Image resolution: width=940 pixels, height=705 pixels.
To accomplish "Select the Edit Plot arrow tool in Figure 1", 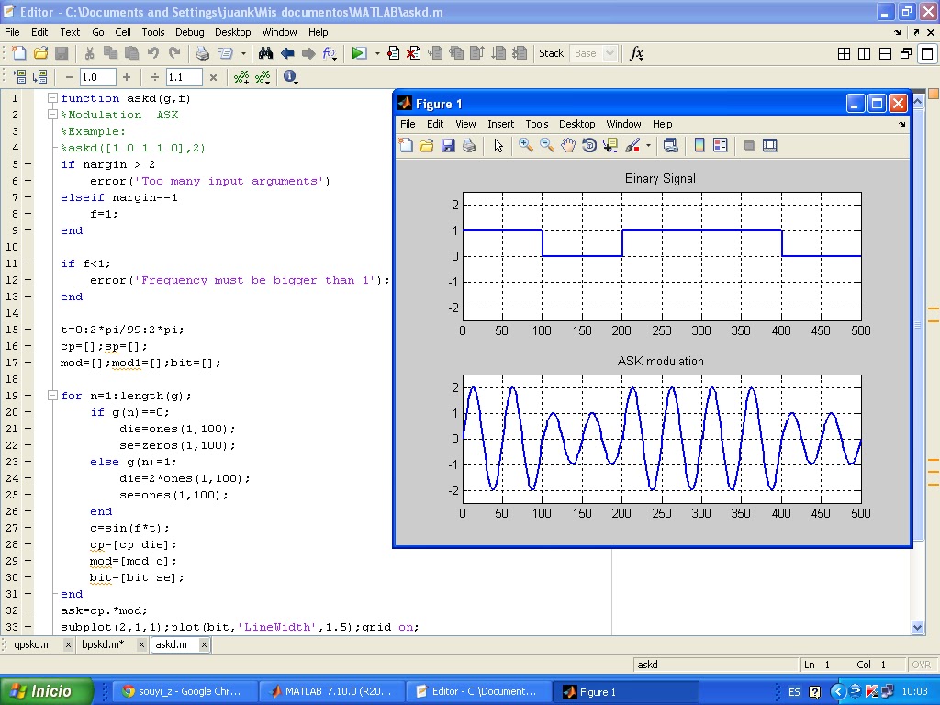I will (x=498, y=145).
